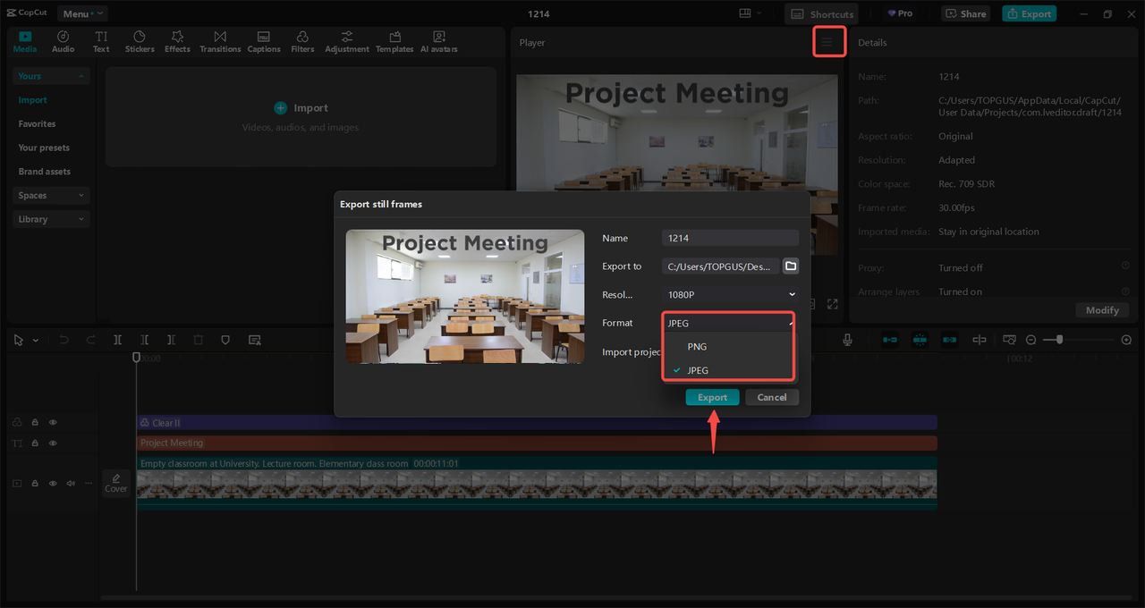Click the Name field containing 1214
Image resolution: width=1145 pixels, height=608 pixels.
pyautogui.click(x=730, y=238)
